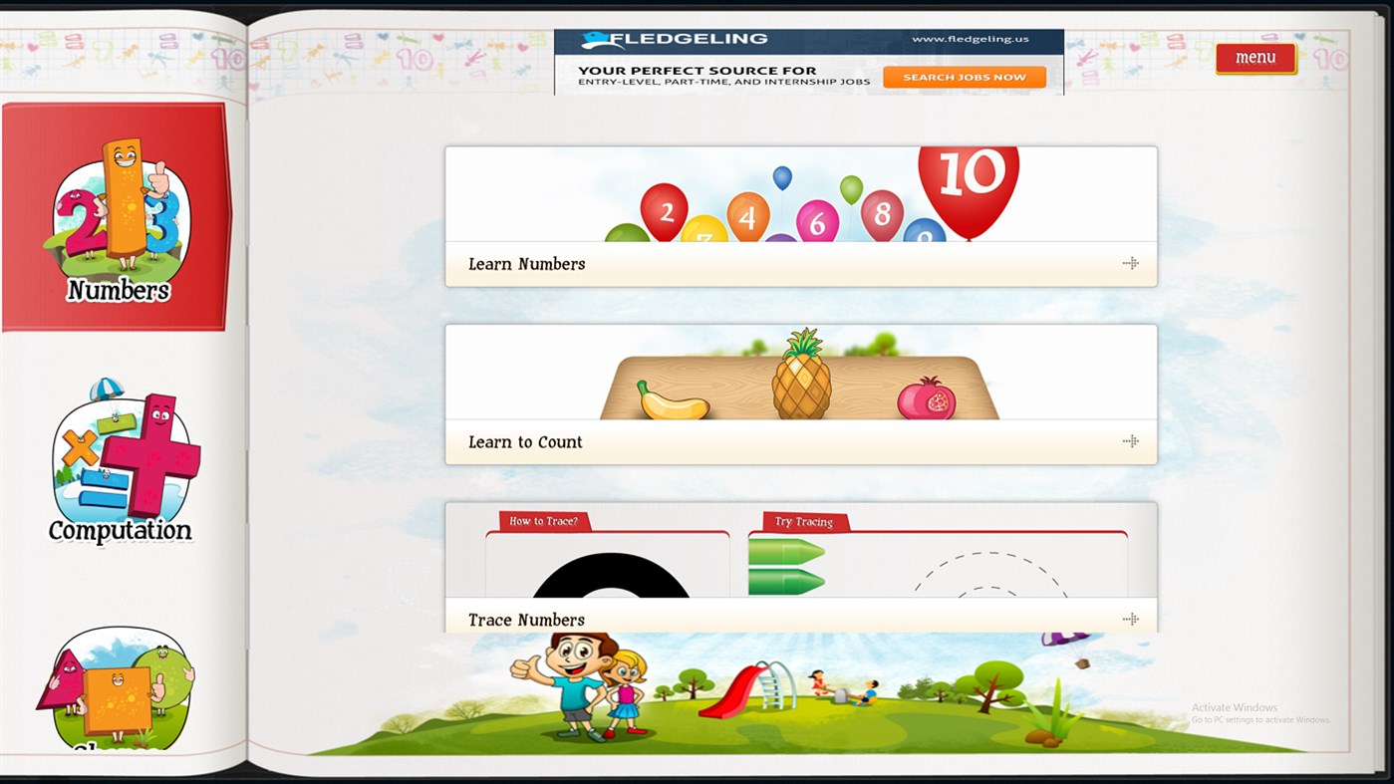1394x784 pixels.
Task: Click the move handle on Learn Numbers card
Action: pyautogui.click(x=1131, y=263)
